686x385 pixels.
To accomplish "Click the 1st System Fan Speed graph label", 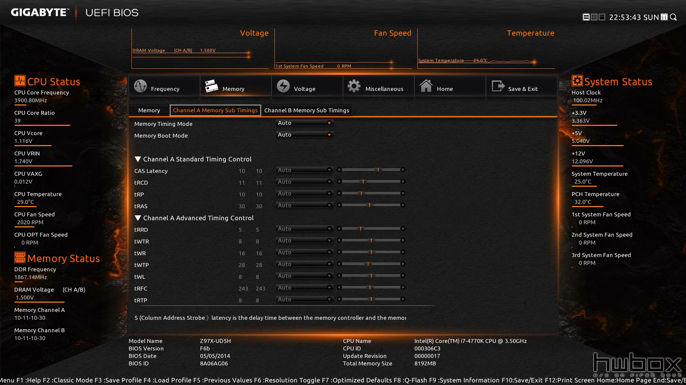I will click(x=313, y=66).
